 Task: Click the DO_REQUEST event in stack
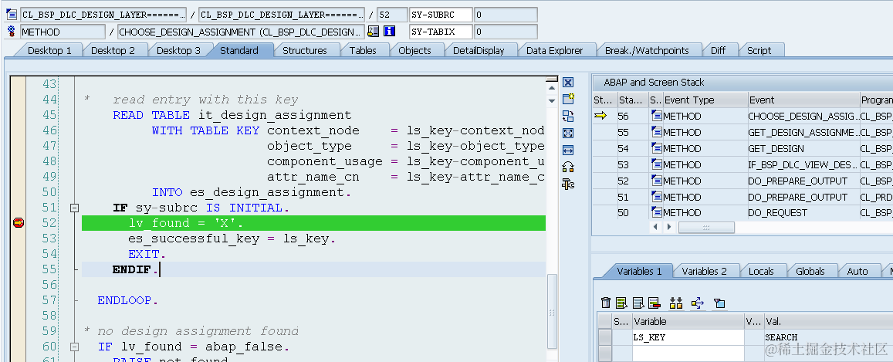778,213
